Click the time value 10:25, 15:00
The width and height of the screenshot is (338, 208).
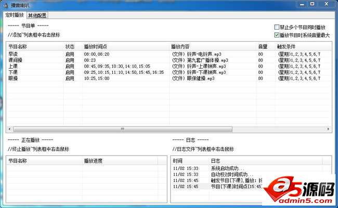point(97,78)
